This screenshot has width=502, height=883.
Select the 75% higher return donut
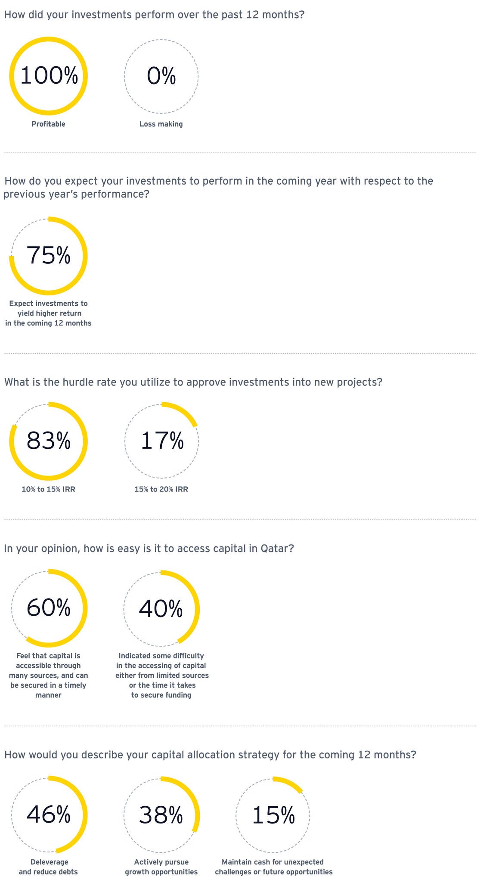(x=49, y=256)
